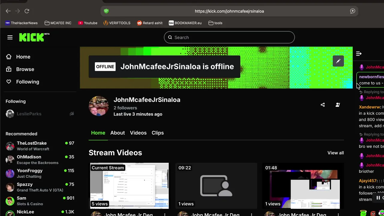Click the address bar share icon
This screenshot has height=216, width=384.
(x=352, y=11)
